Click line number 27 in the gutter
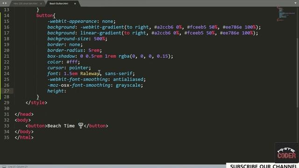 [7, 91]
